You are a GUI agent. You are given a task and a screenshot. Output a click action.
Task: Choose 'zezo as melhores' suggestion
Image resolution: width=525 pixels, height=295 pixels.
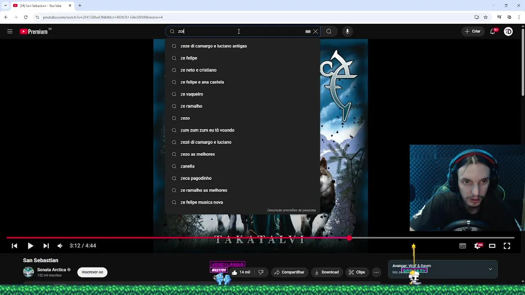pyautogui.click(x=242, y=154)
